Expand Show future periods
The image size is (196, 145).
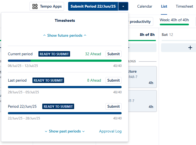[x=65, y=35]
